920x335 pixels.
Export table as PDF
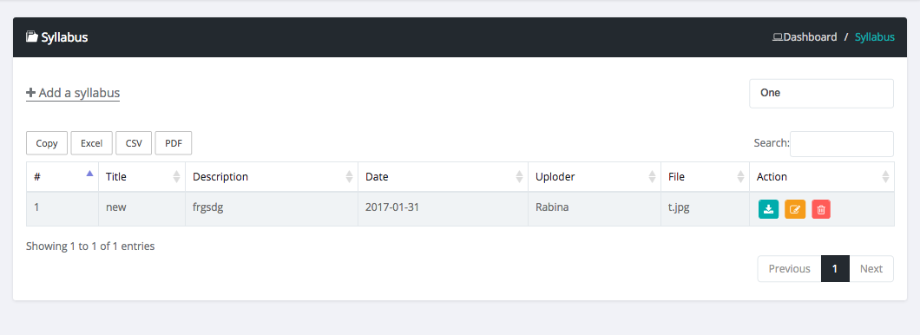point(174,143)
